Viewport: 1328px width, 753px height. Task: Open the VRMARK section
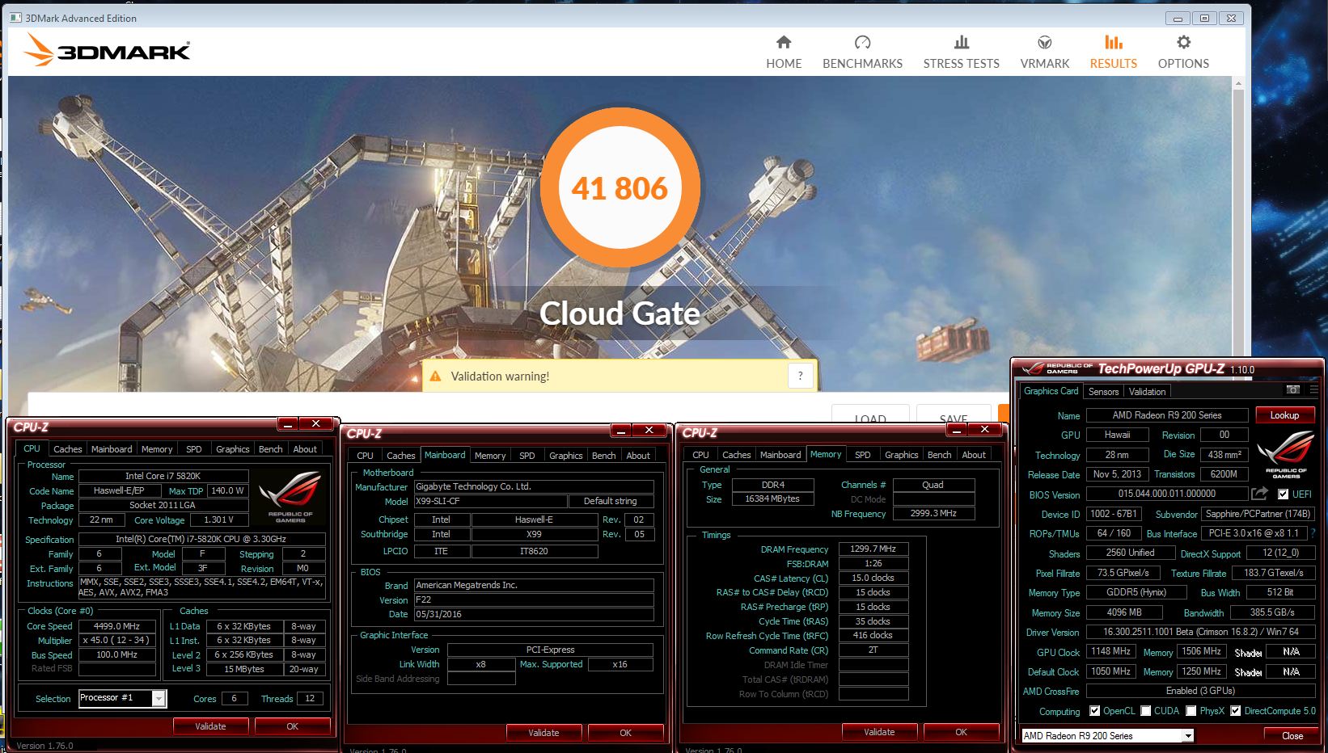(1044, 53)
